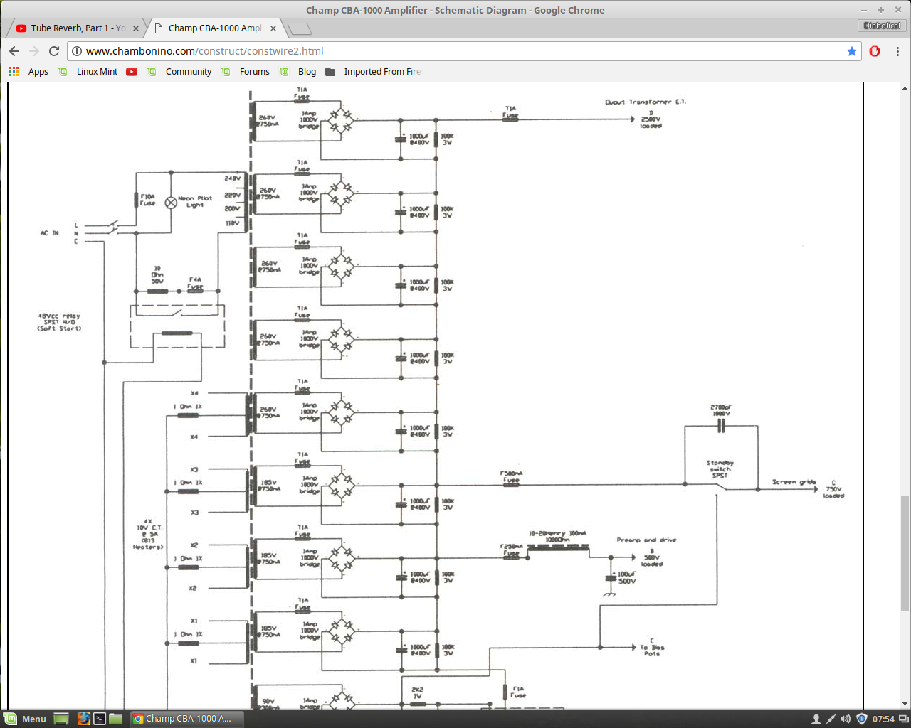The height and width of the screenshot is (728, 911).
Task: Close the Tube Reverb tab
Action: pyautogui.click(x=136, y=28)
